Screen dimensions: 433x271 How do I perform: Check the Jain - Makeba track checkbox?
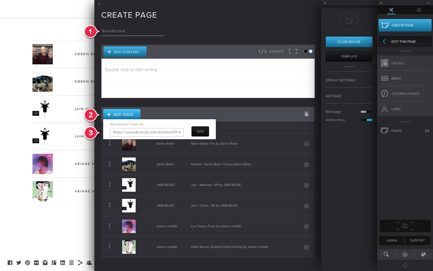click(x=306, y=185)
